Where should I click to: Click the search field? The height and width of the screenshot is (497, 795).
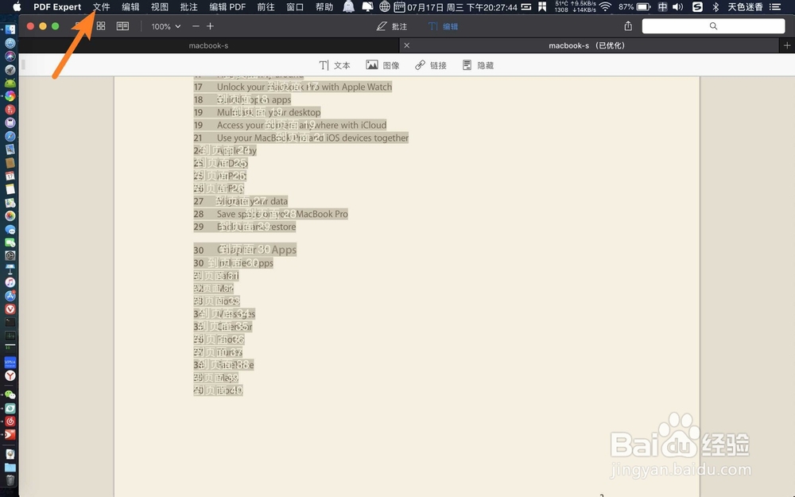coord(713,26)
